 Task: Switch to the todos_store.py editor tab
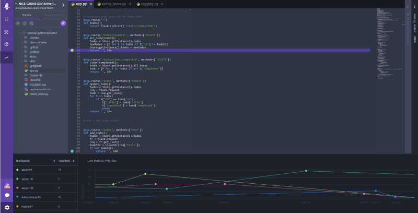[114, 4]
